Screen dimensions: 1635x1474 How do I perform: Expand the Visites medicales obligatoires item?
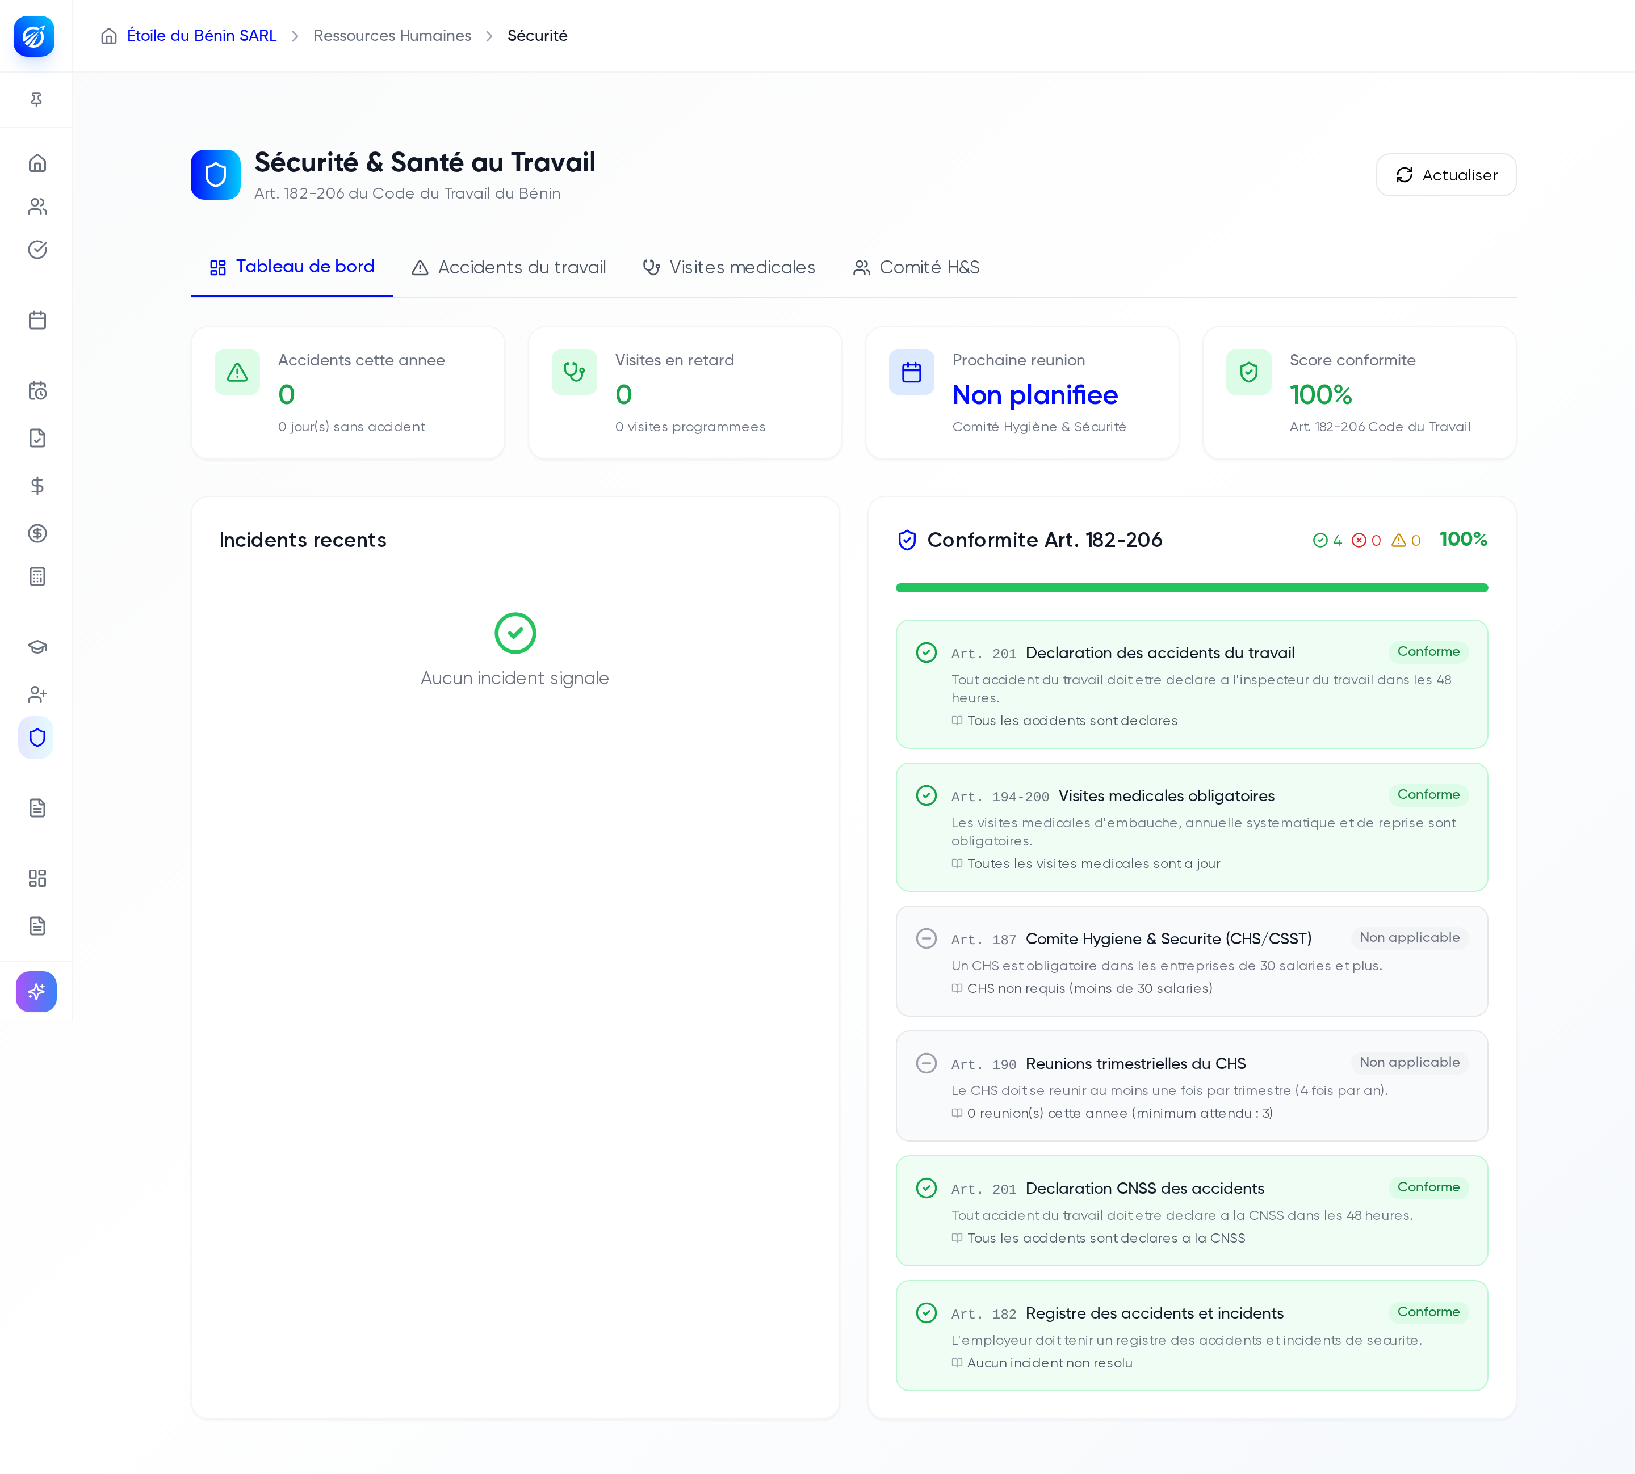[1192, 827]
